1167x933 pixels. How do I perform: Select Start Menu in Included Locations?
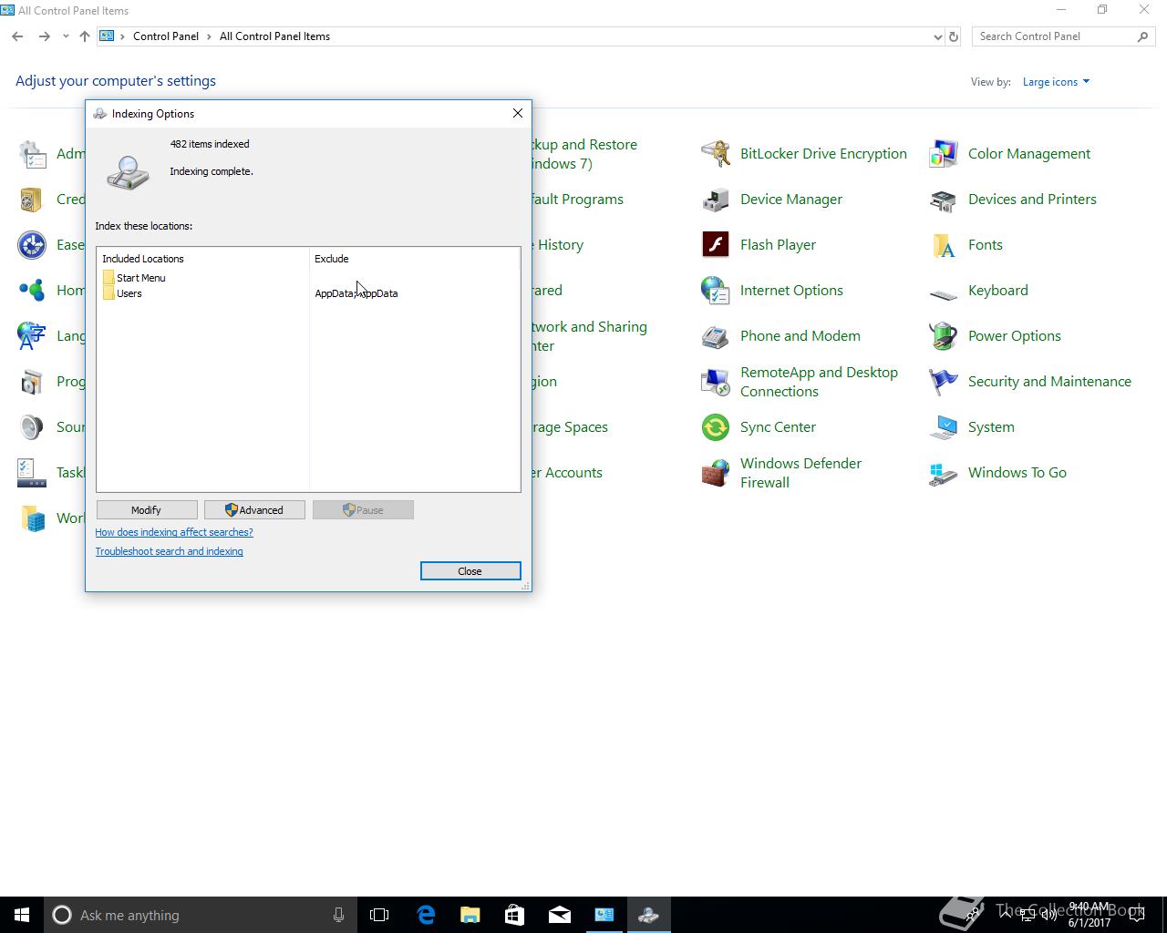[141, 278]
